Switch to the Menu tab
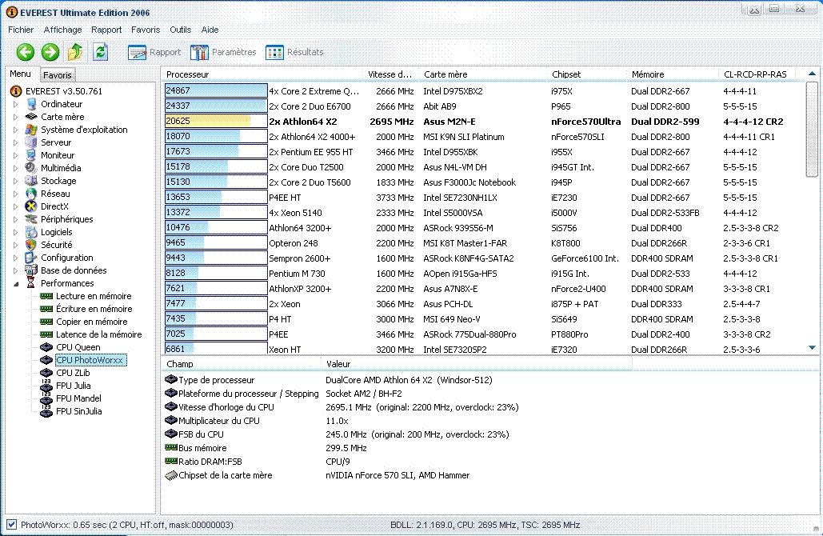Screen dimensions: 823x536 pos(21,74)
